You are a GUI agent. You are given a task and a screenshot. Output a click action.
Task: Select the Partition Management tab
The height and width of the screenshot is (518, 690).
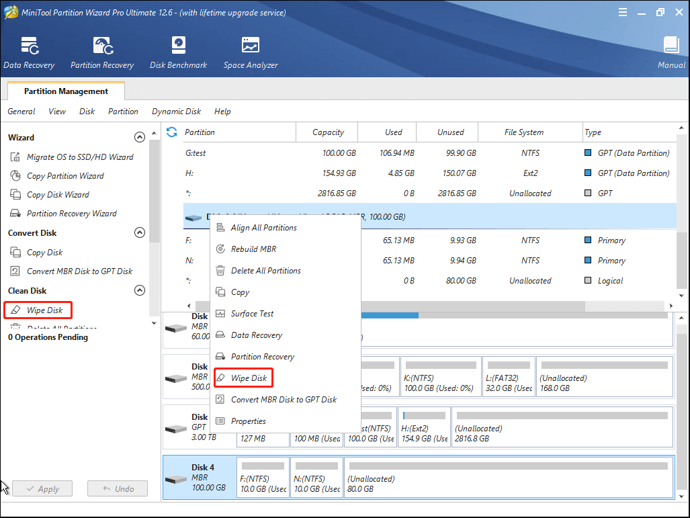[66, 91]
